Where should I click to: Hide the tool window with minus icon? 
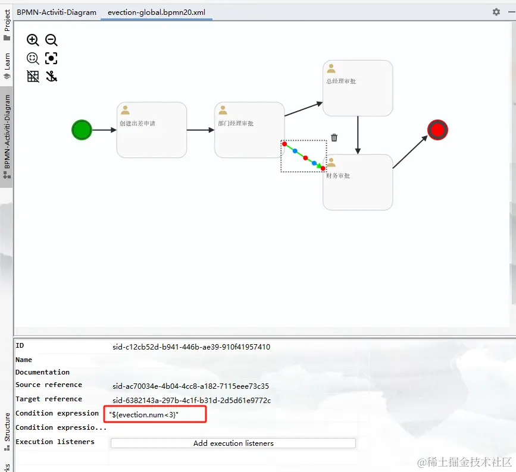[x=512, y=12]
